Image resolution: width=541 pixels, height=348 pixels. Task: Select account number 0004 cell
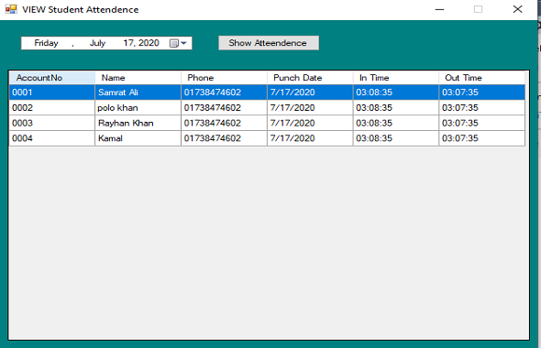click(52, 138)
